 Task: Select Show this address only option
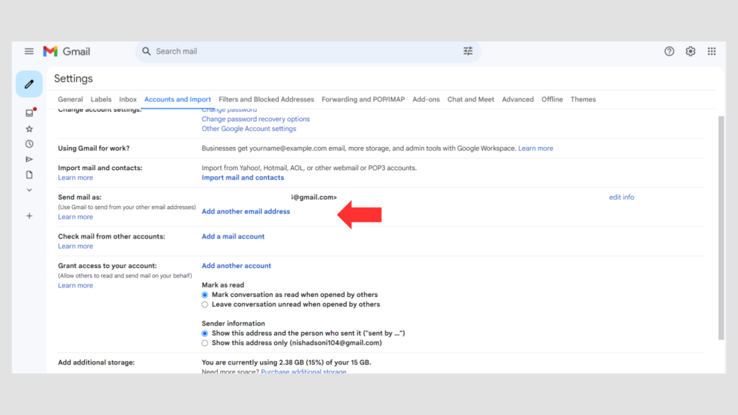point(205,343)
